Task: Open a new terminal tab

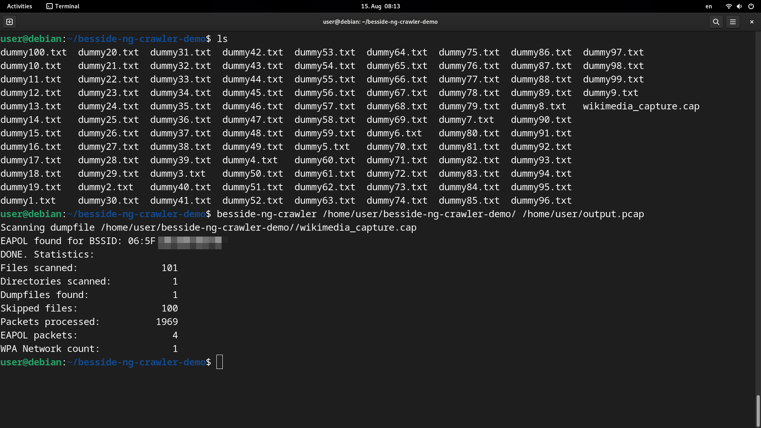Action: click(x=10, y=22)
